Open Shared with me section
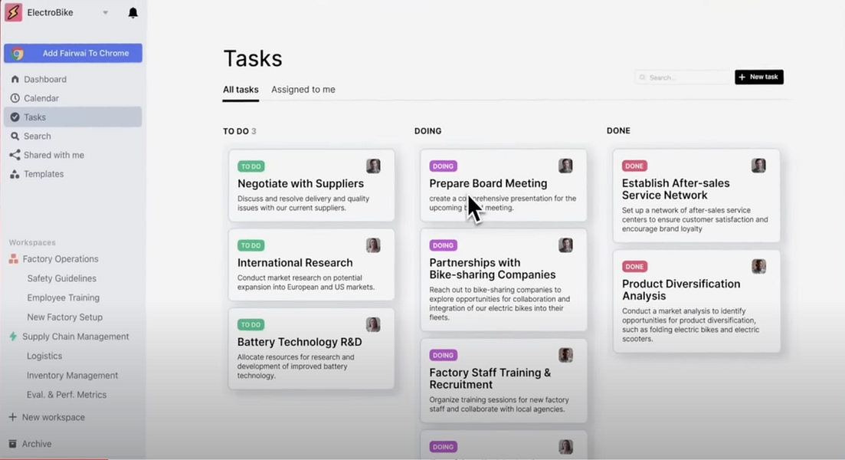 tap(54, 155)
